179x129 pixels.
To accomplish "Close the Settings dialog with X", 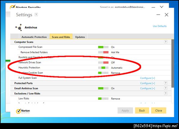I will [166, 15].
